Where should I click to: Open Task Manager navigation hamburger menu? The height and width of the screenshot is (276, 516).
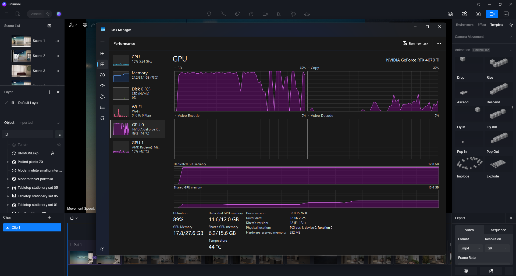tap(102, 43)
